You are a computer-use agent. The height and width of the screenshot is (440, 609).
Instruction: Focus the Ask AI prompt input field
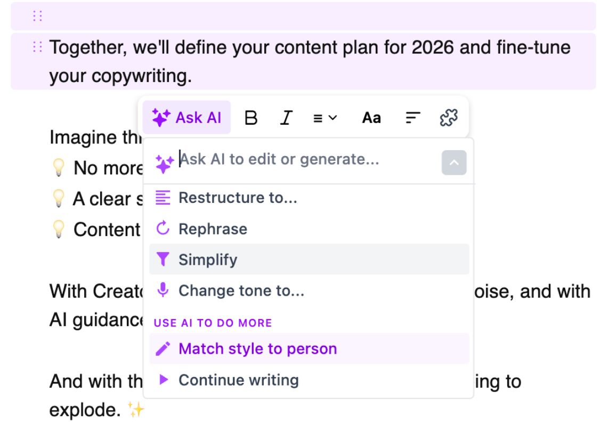coord(304,159)
